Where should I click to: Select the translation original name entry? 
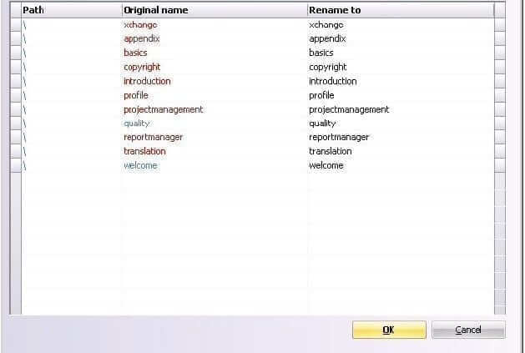point(144,151)
